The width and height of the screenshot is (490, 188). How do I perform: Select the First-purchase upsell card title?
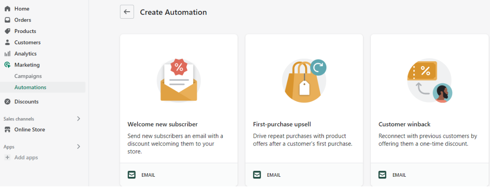point(282,125)
